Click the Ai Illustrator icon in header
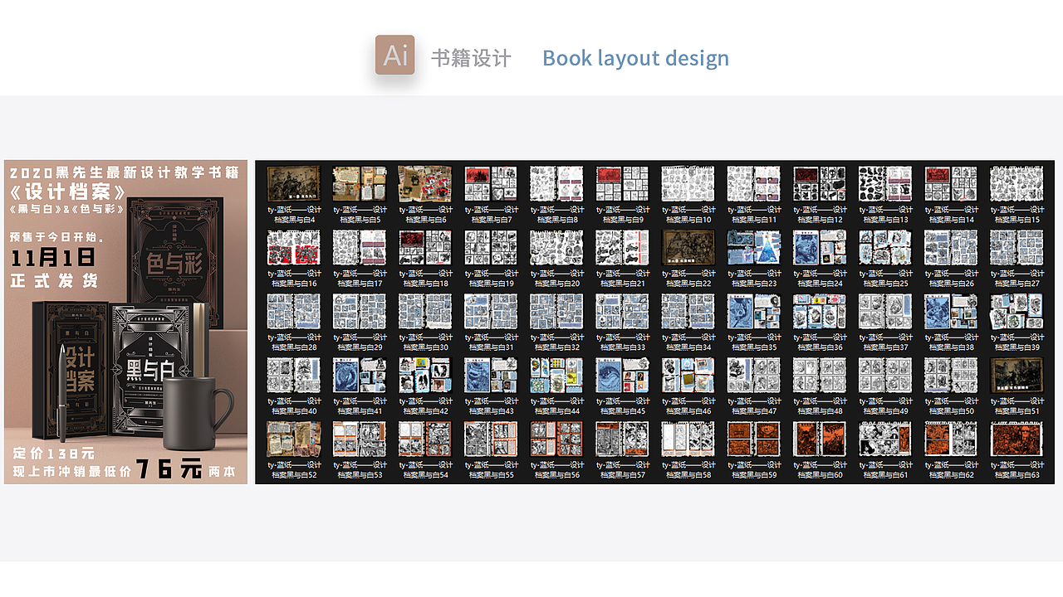This screenshot has height=597, width=1063. click(394, 55)
